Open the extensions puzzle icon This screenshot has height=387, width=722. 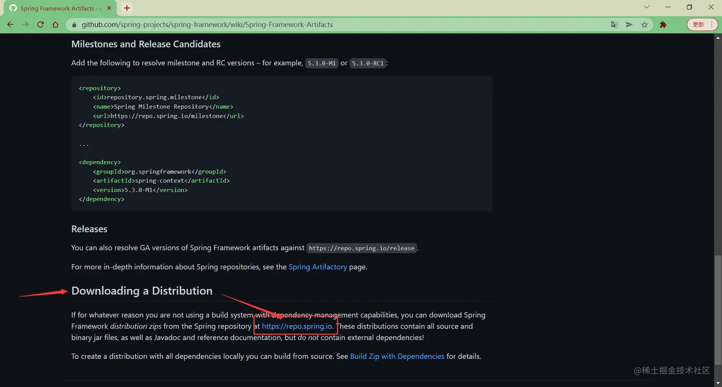[x=663, y=25]
